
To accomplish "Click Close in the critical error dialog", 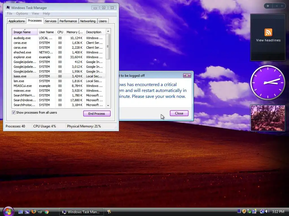I will 179,113.
